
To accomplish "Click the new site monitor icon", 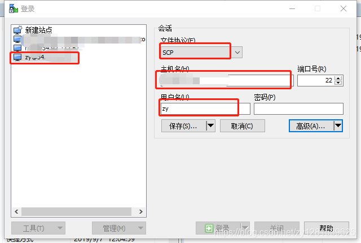I will point(17,30).
